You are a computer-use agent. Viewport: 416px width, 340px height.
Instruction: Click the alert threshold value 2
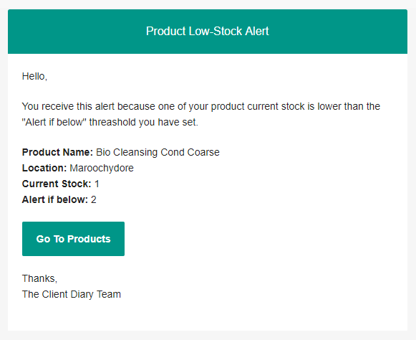coord(94,199)
